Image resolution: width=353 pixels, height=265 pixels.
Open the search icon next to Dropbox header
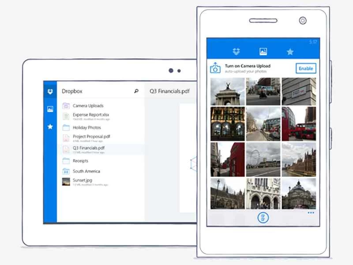coord(137,90)
